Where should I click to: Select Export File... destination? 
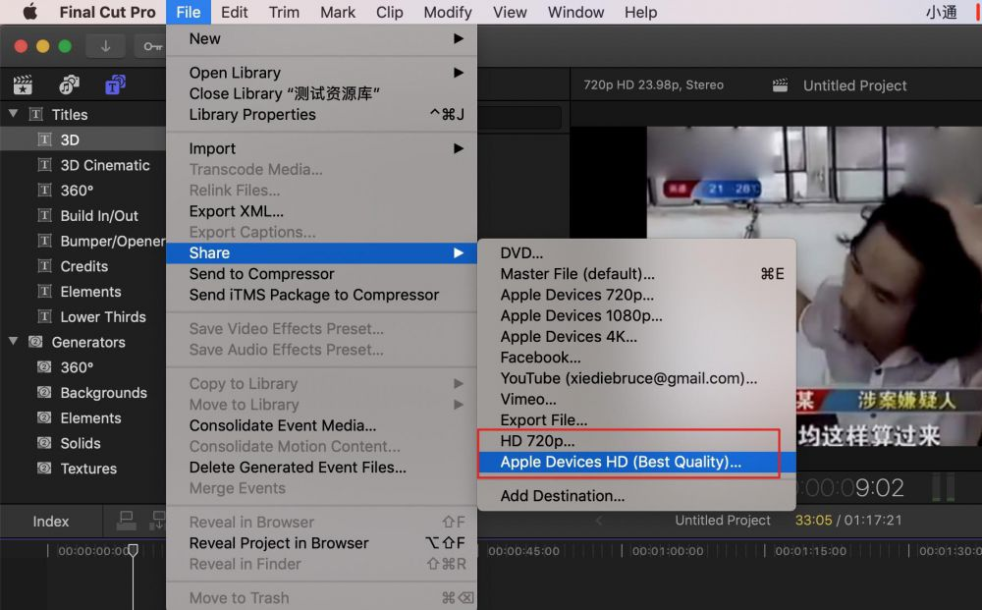tap(636, 420)
